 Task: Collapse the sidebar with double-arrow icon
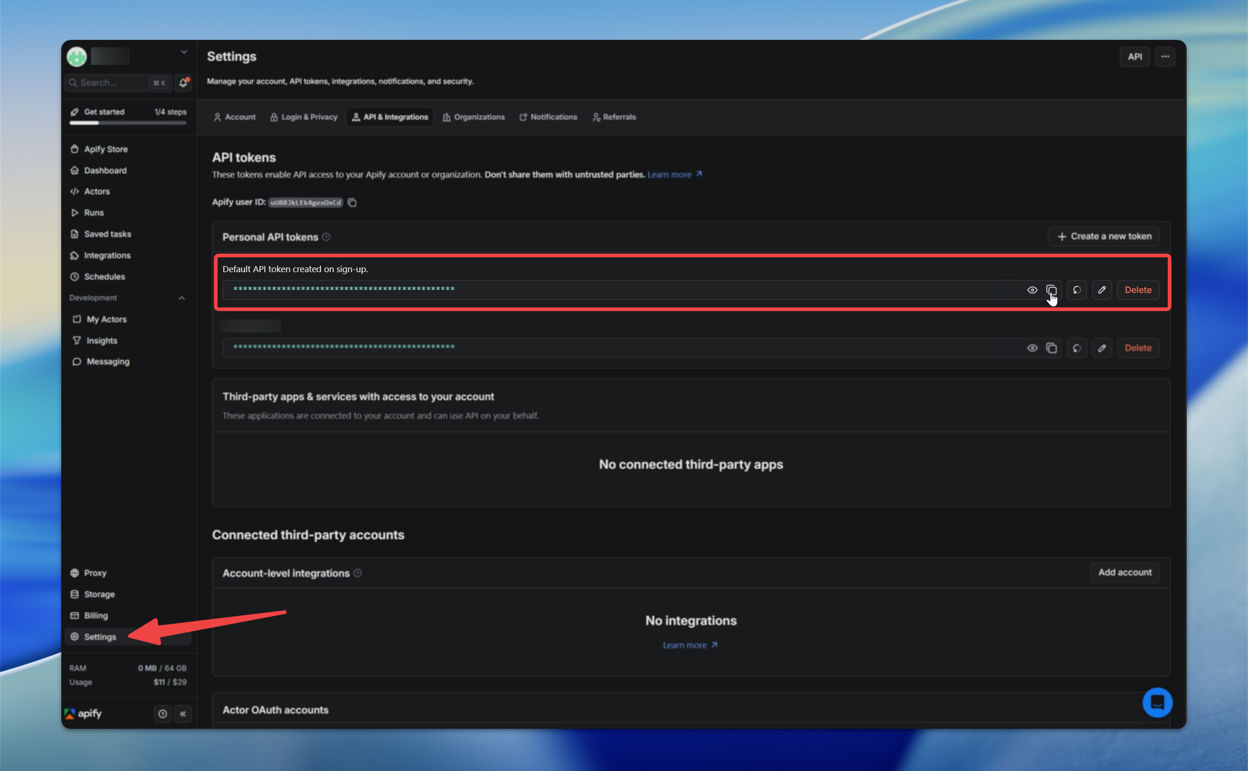click(183, 714)
